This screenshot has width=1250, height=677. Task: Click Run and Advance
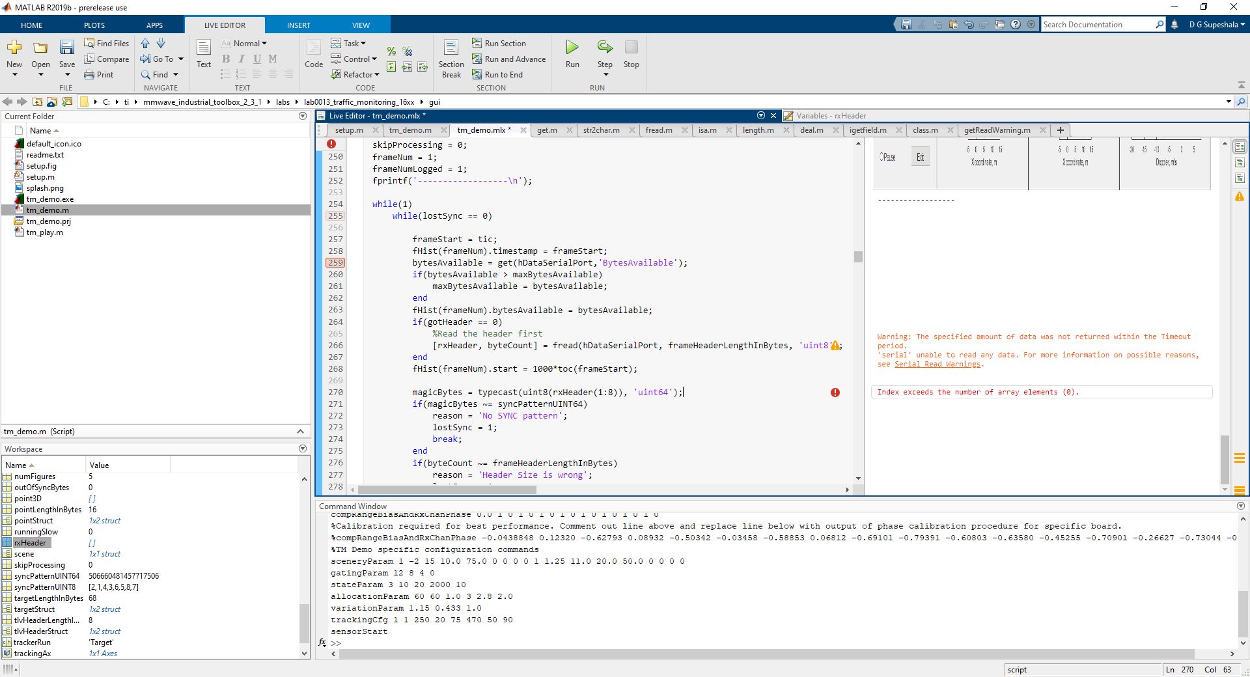tap(508, 59)
